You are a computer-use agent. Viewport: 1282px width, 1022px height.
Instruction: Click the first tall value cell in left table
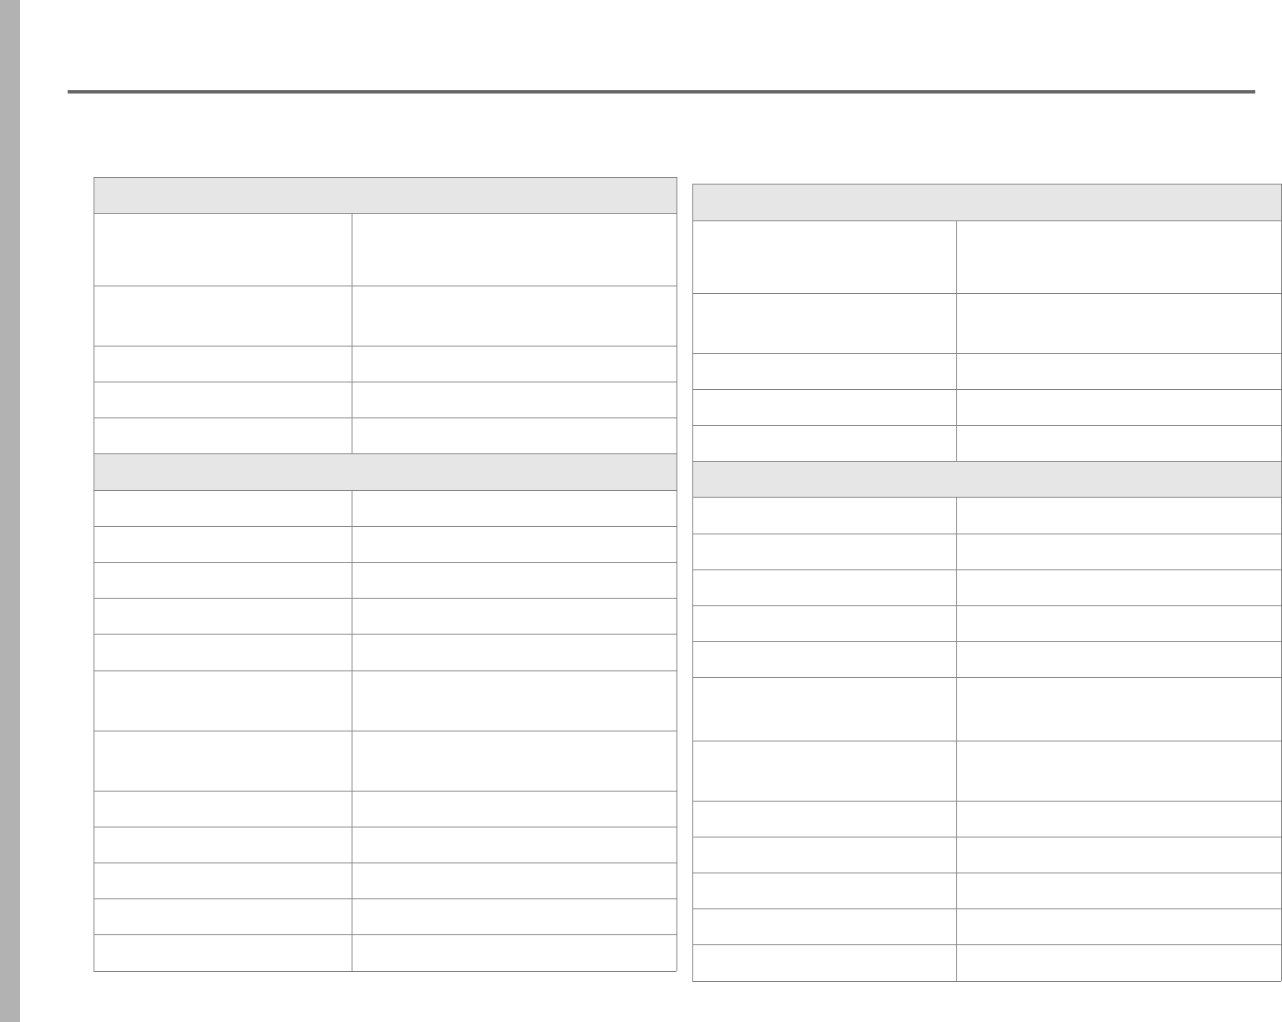click(514, 250)
